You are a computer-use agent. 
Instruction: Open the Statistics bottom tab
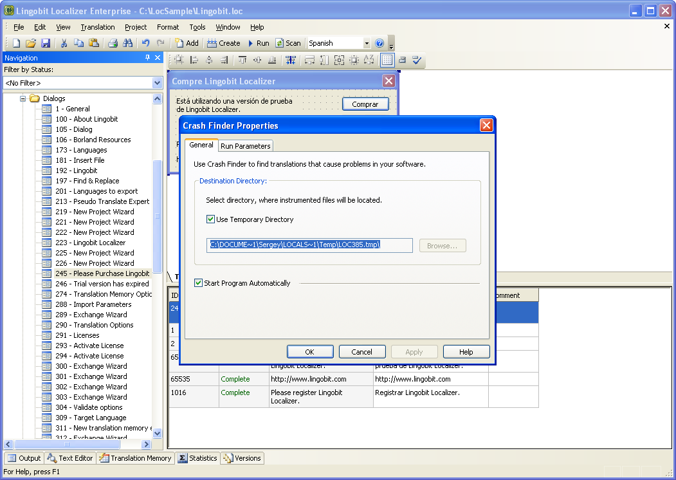198,458
